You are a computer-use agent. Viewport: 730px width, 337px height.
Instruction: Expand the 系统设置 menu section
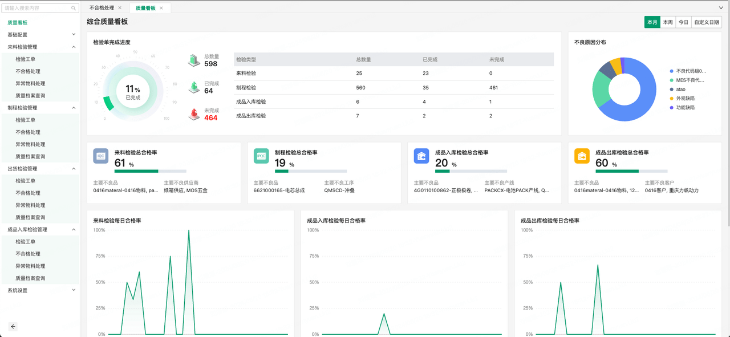coord(40,290)
